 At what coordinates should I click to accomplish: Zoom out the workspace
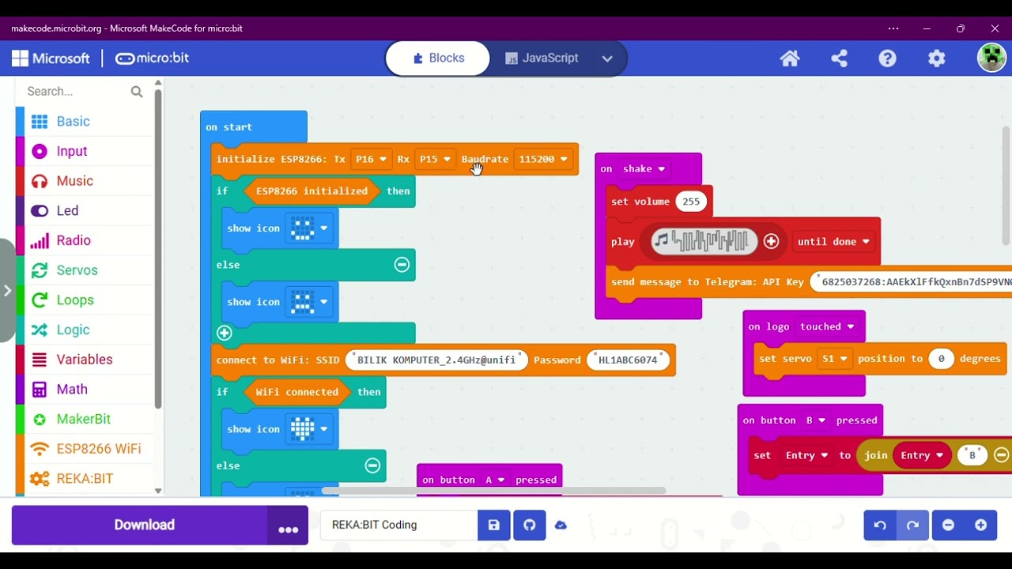pyautogui.click(x=949, y=526)
